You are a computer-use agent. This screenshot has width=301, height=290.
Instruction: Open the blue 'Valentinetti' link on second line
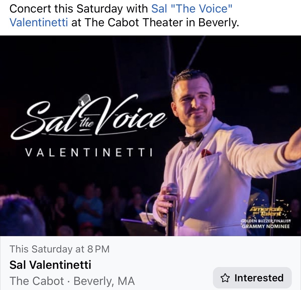click(39, 22)
